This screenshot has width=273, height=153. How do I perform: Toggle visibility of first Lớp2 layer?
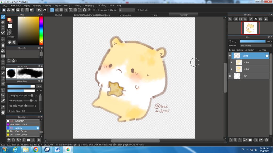pyautogui.click(x=232, y=62)
